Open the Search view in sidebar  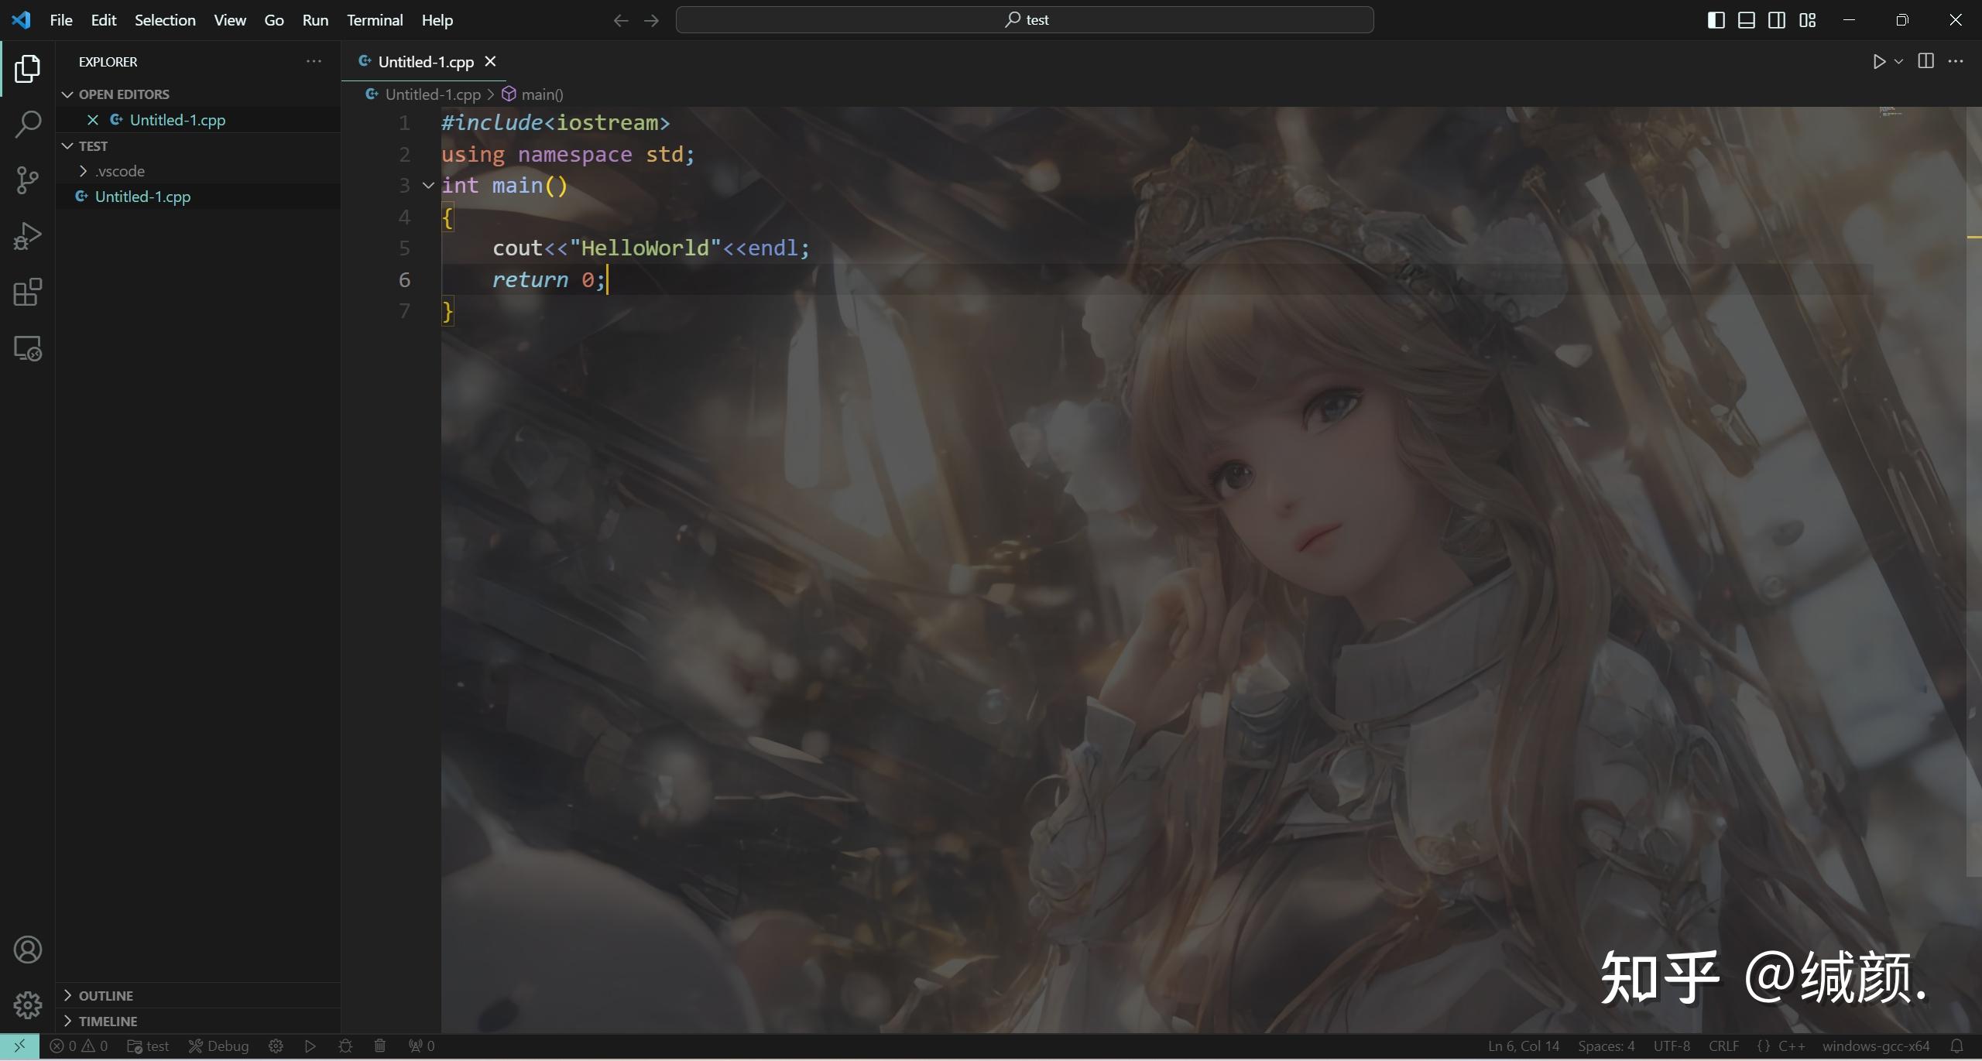click(28, 123)
